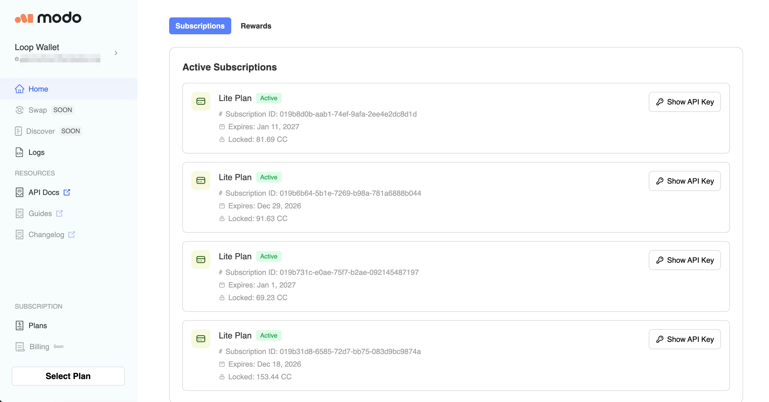Switch to the Rewards tab
This screenshot has height=402, width=769.
point(256,26)
